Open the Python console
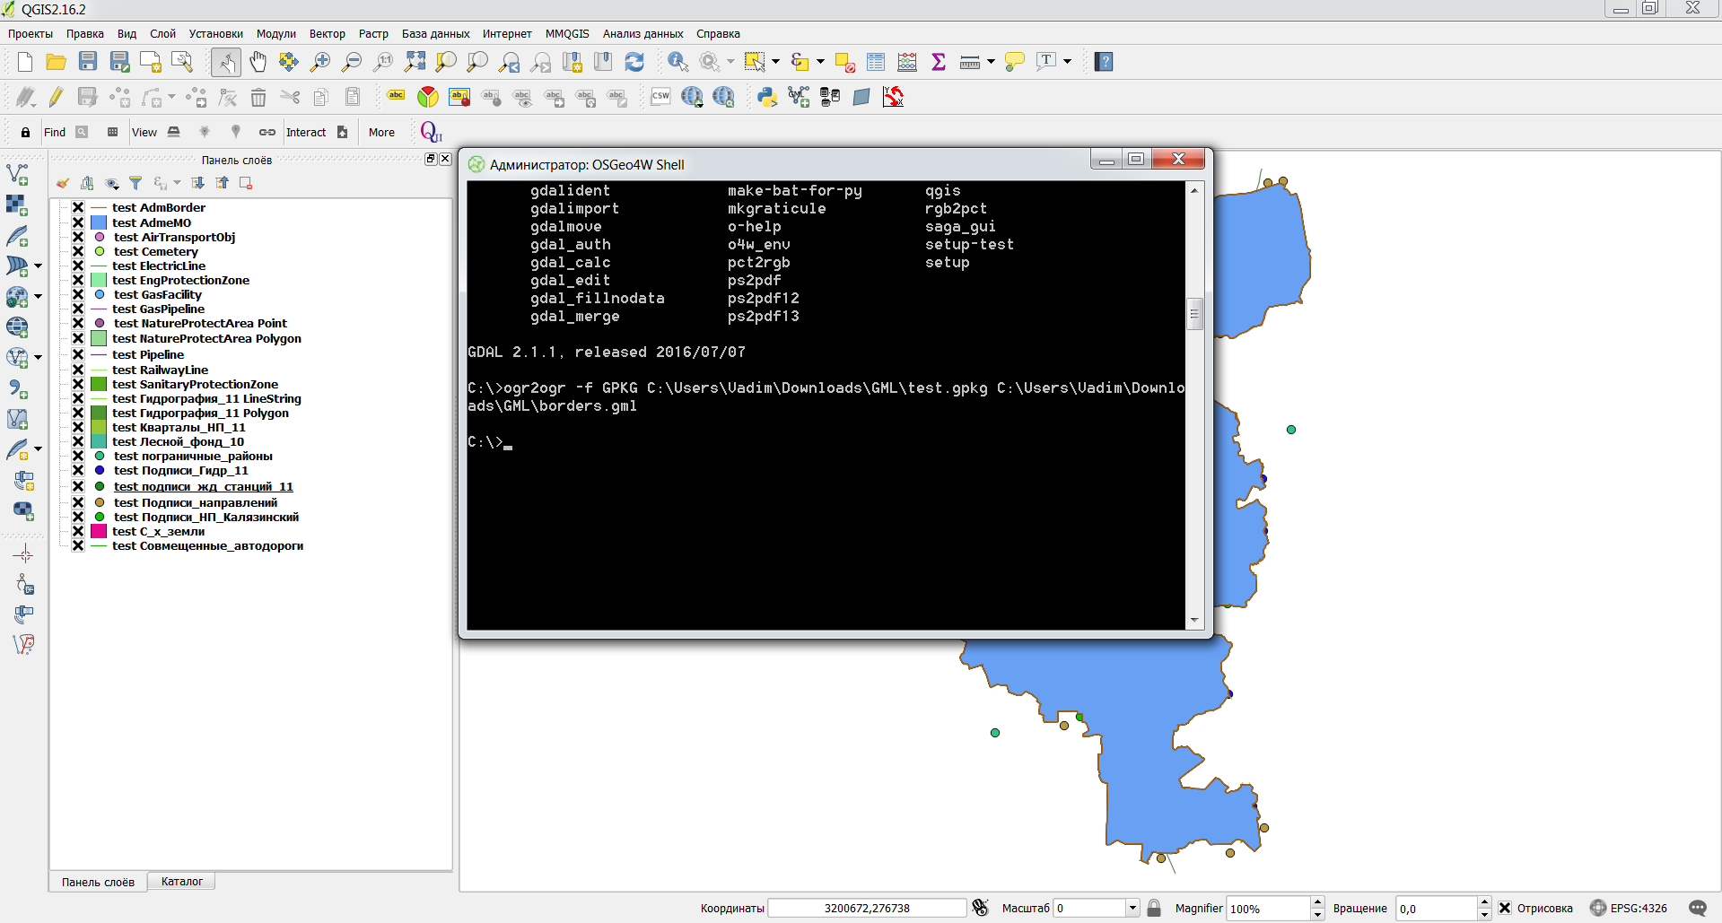1722x923 pixels. tap(766, 97)
